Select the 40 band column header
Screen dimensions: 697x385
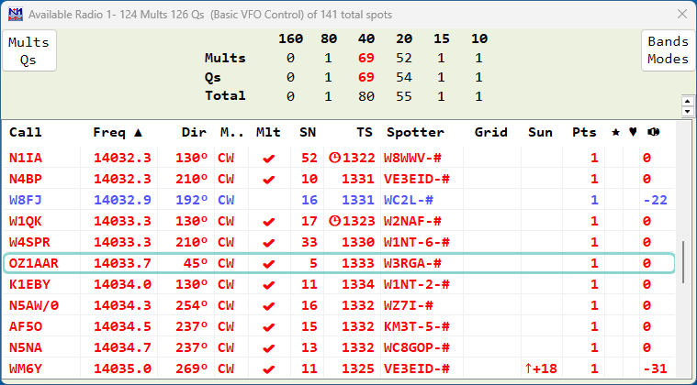coord(366,39)
